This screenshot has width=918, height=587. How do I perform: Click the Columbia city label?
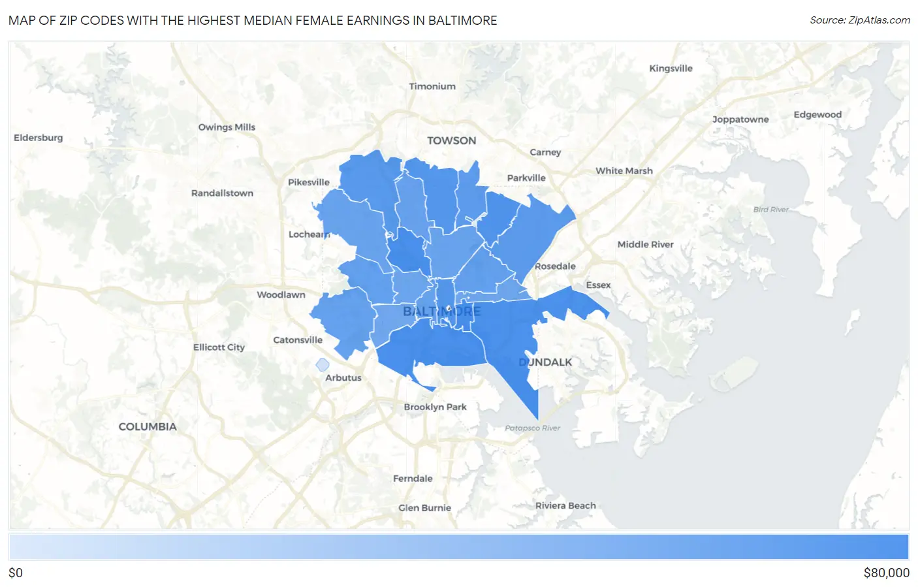point(148,426)
